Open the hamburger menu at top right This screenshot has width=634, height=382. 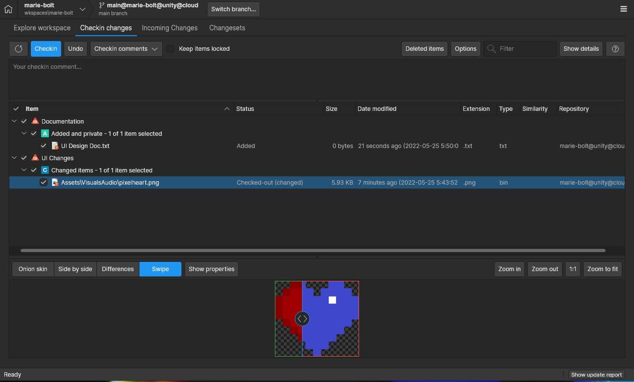623,9
